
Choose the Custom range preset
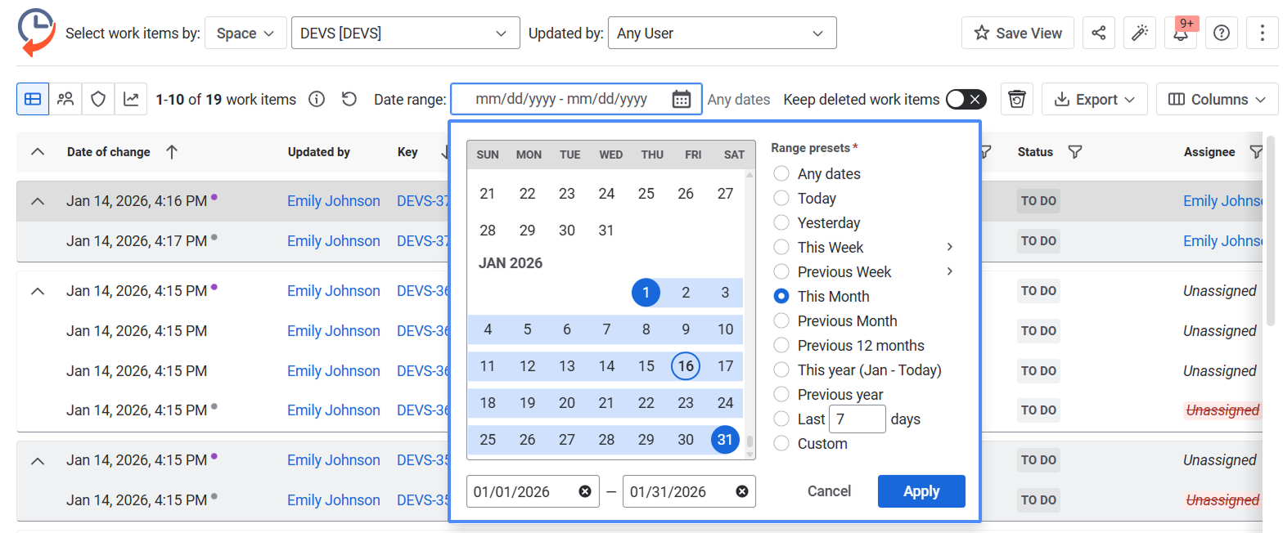pos(781,444)
